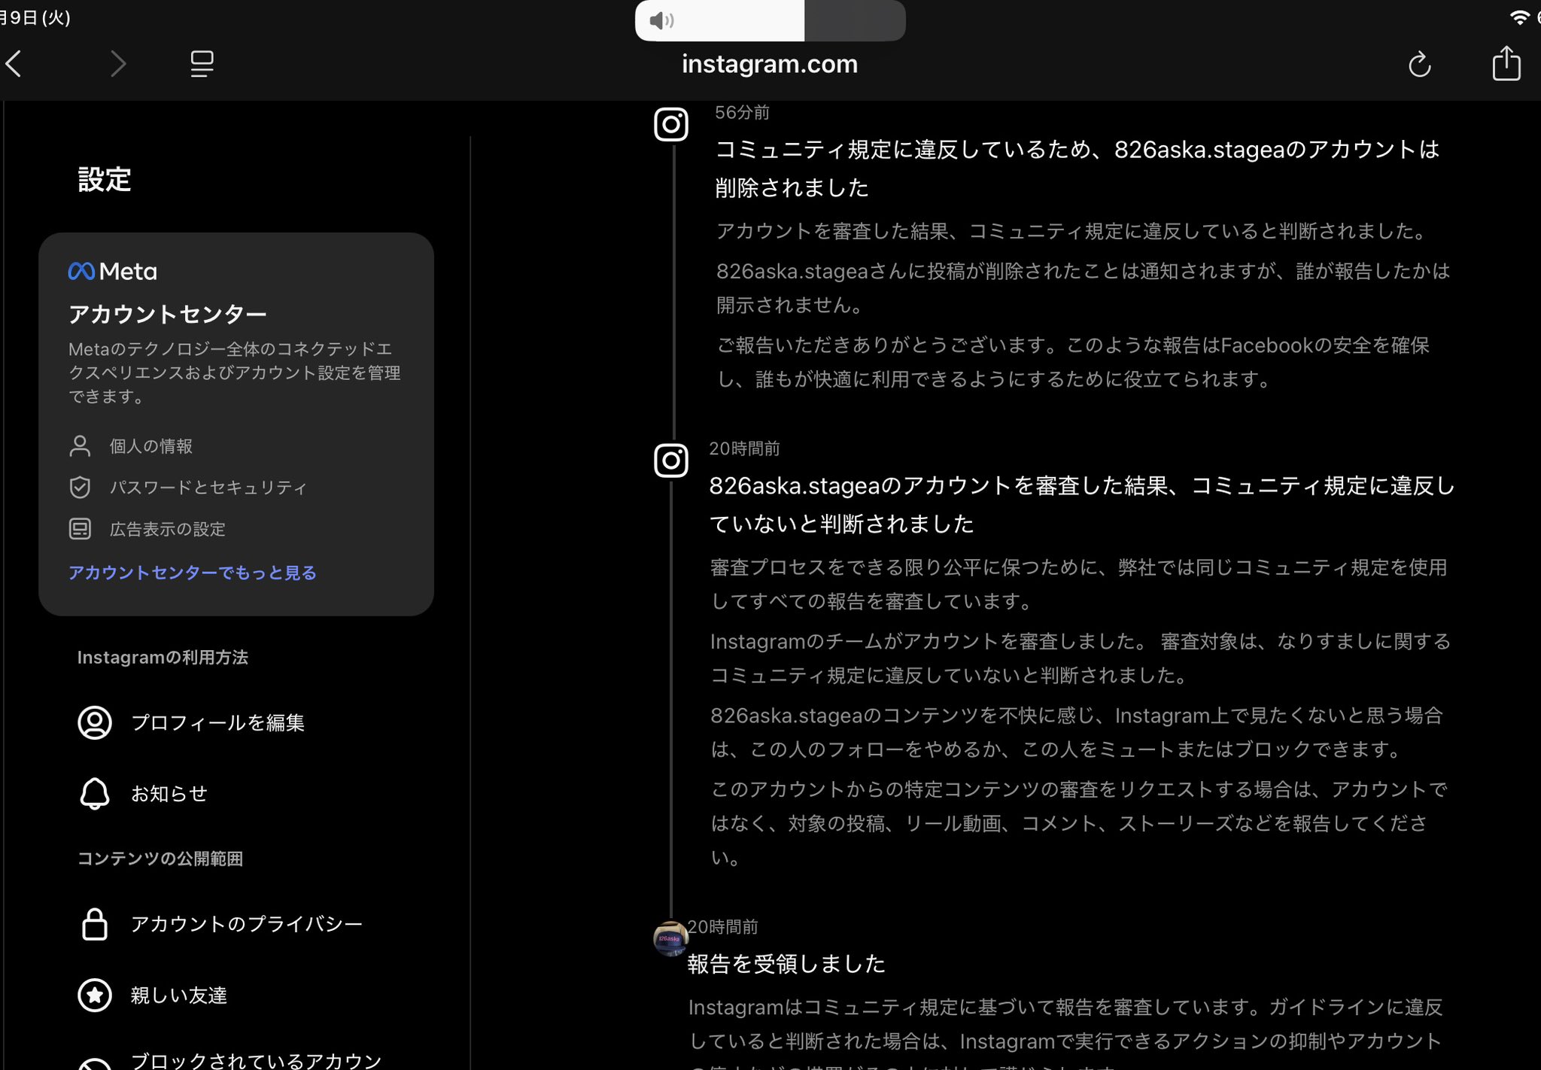
Task: Select お知らせ menu item
Action: (169, 793)
